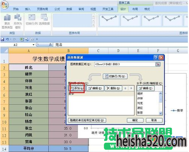
Task: Click cell 杜山 in column A
Action: (28, 115)
